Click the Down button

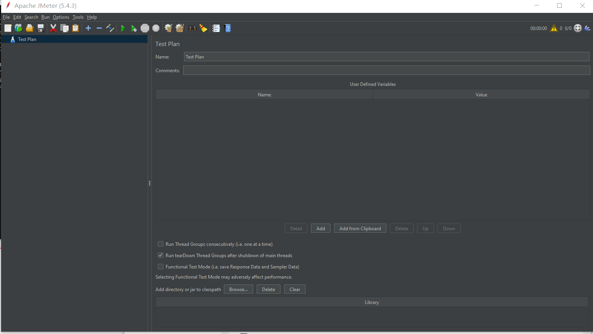click(x=449, y=228)
